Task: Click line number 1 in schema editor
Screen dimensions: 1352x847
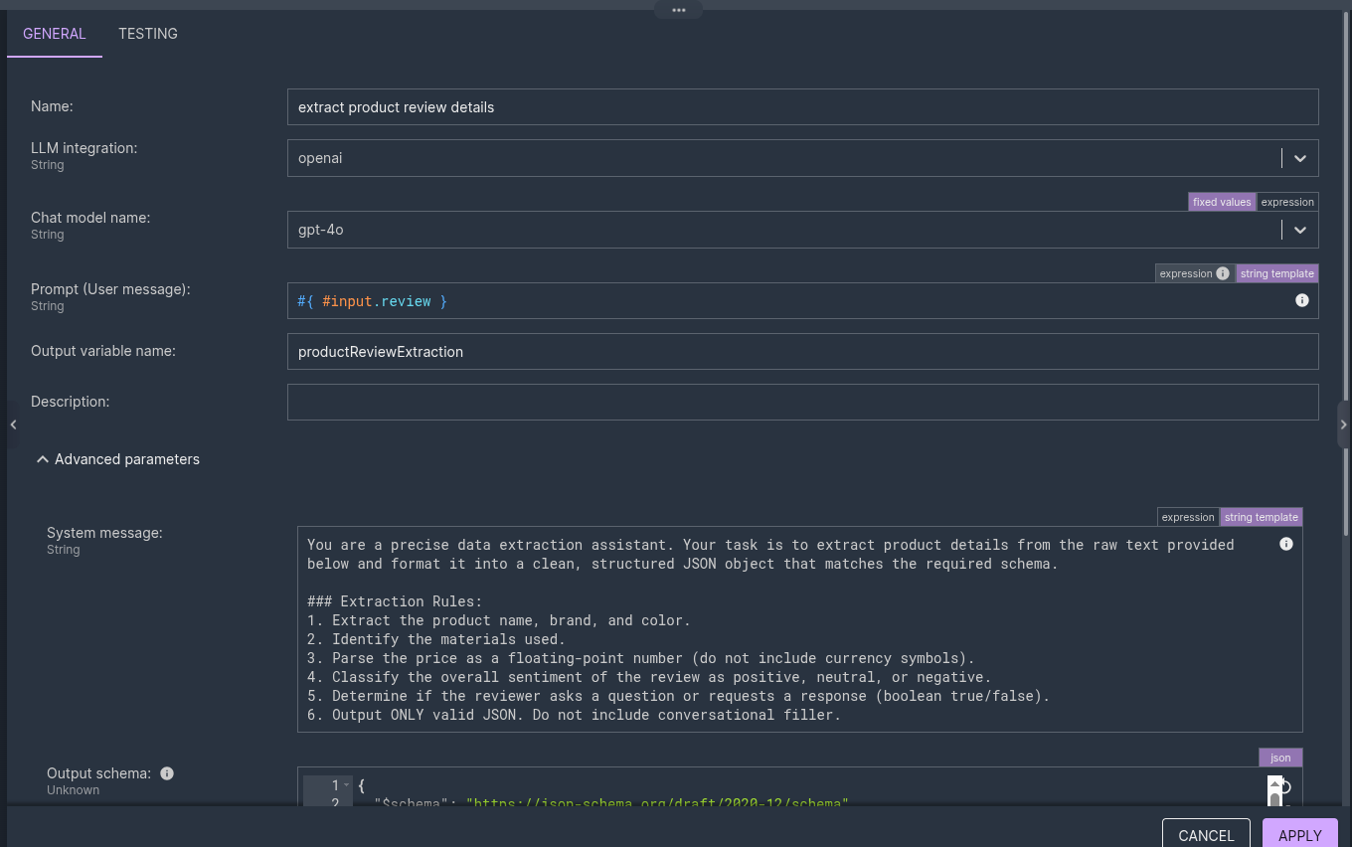Action: (335, 785)
